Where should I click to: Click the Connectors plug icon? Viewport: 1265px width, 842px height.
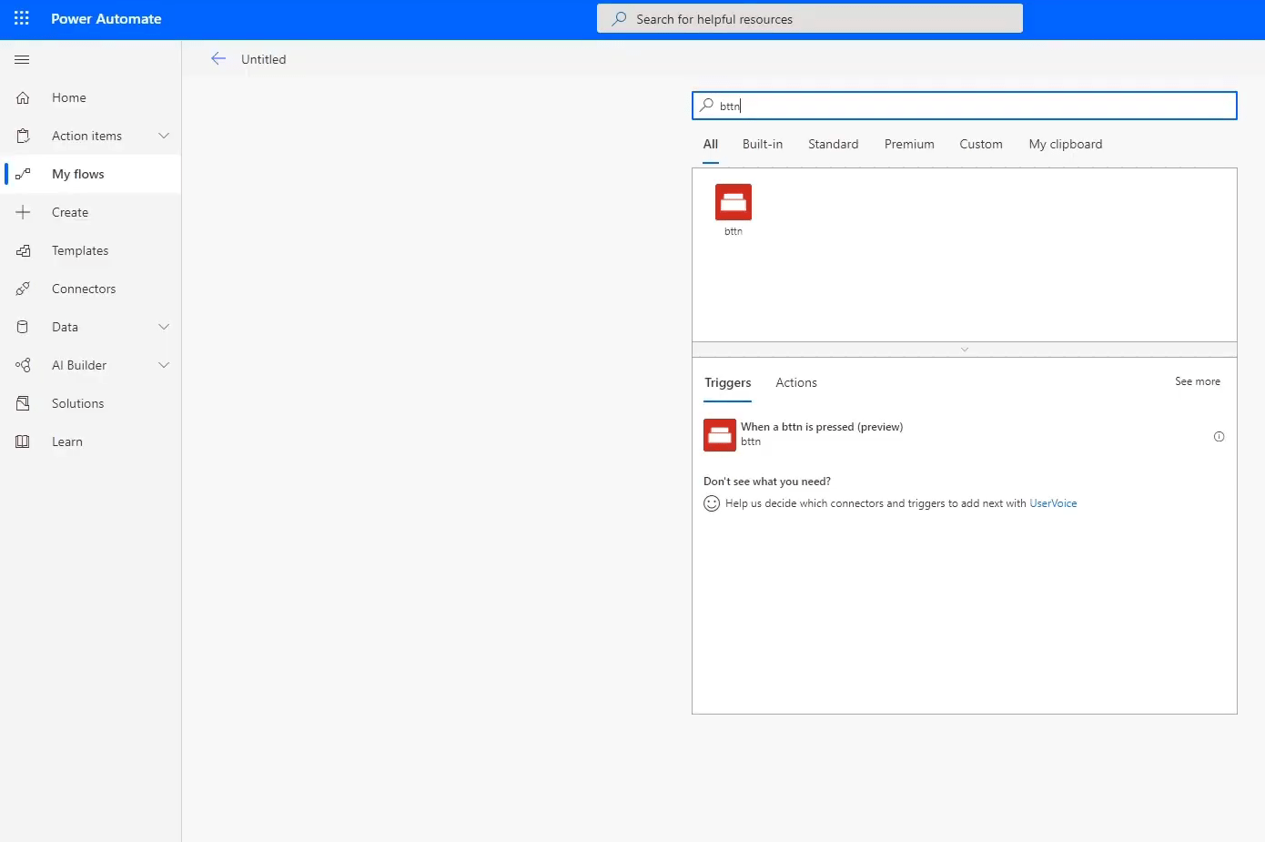23,289
